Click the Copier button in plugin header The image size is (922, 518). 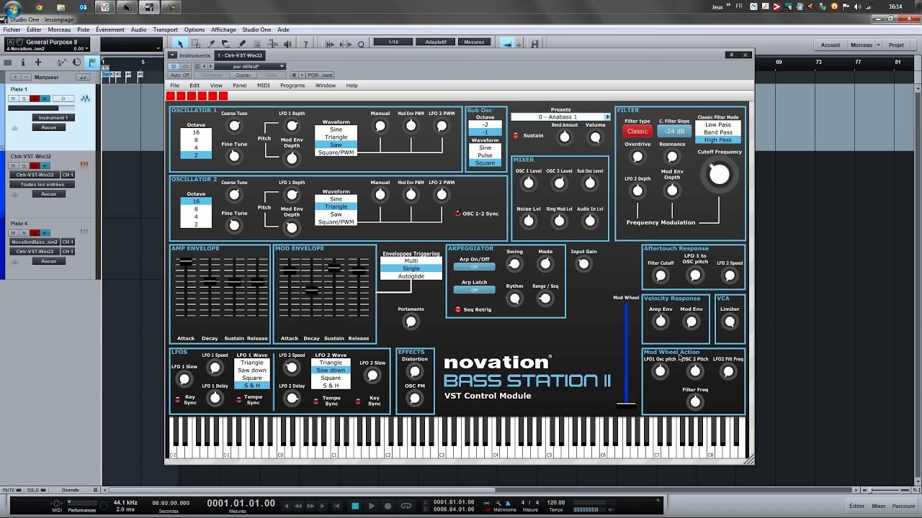point(243,75)
